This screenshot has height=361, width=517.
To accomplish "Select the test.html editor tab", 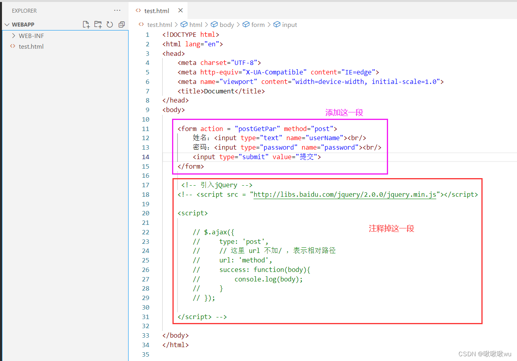I will coord(158,11).
